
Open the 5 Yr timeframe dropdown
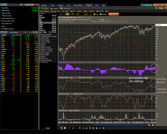coord(81,14)
